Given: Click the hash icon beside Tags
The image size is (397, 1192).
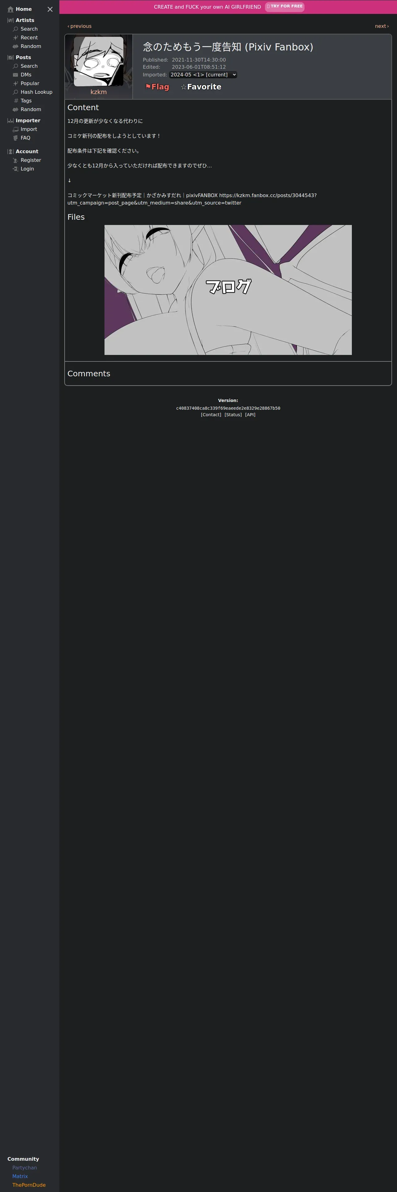Looking at the screenshot, I should coord(16,101).
